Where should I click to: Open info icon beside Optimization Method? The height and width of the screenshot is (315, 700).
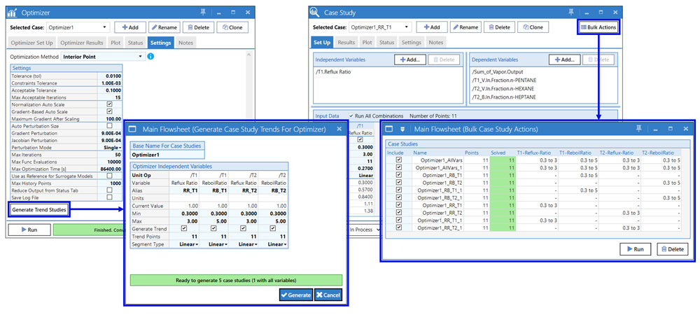151,57
